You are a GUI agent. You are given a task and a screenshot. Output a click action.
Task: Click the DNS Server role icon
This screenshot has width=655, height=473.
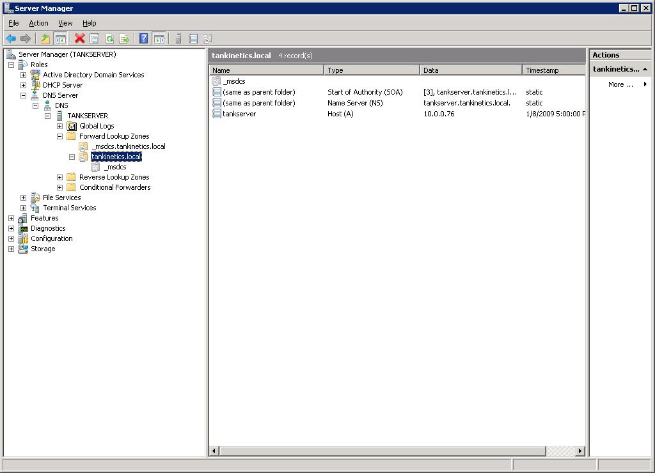pos(35,95)
